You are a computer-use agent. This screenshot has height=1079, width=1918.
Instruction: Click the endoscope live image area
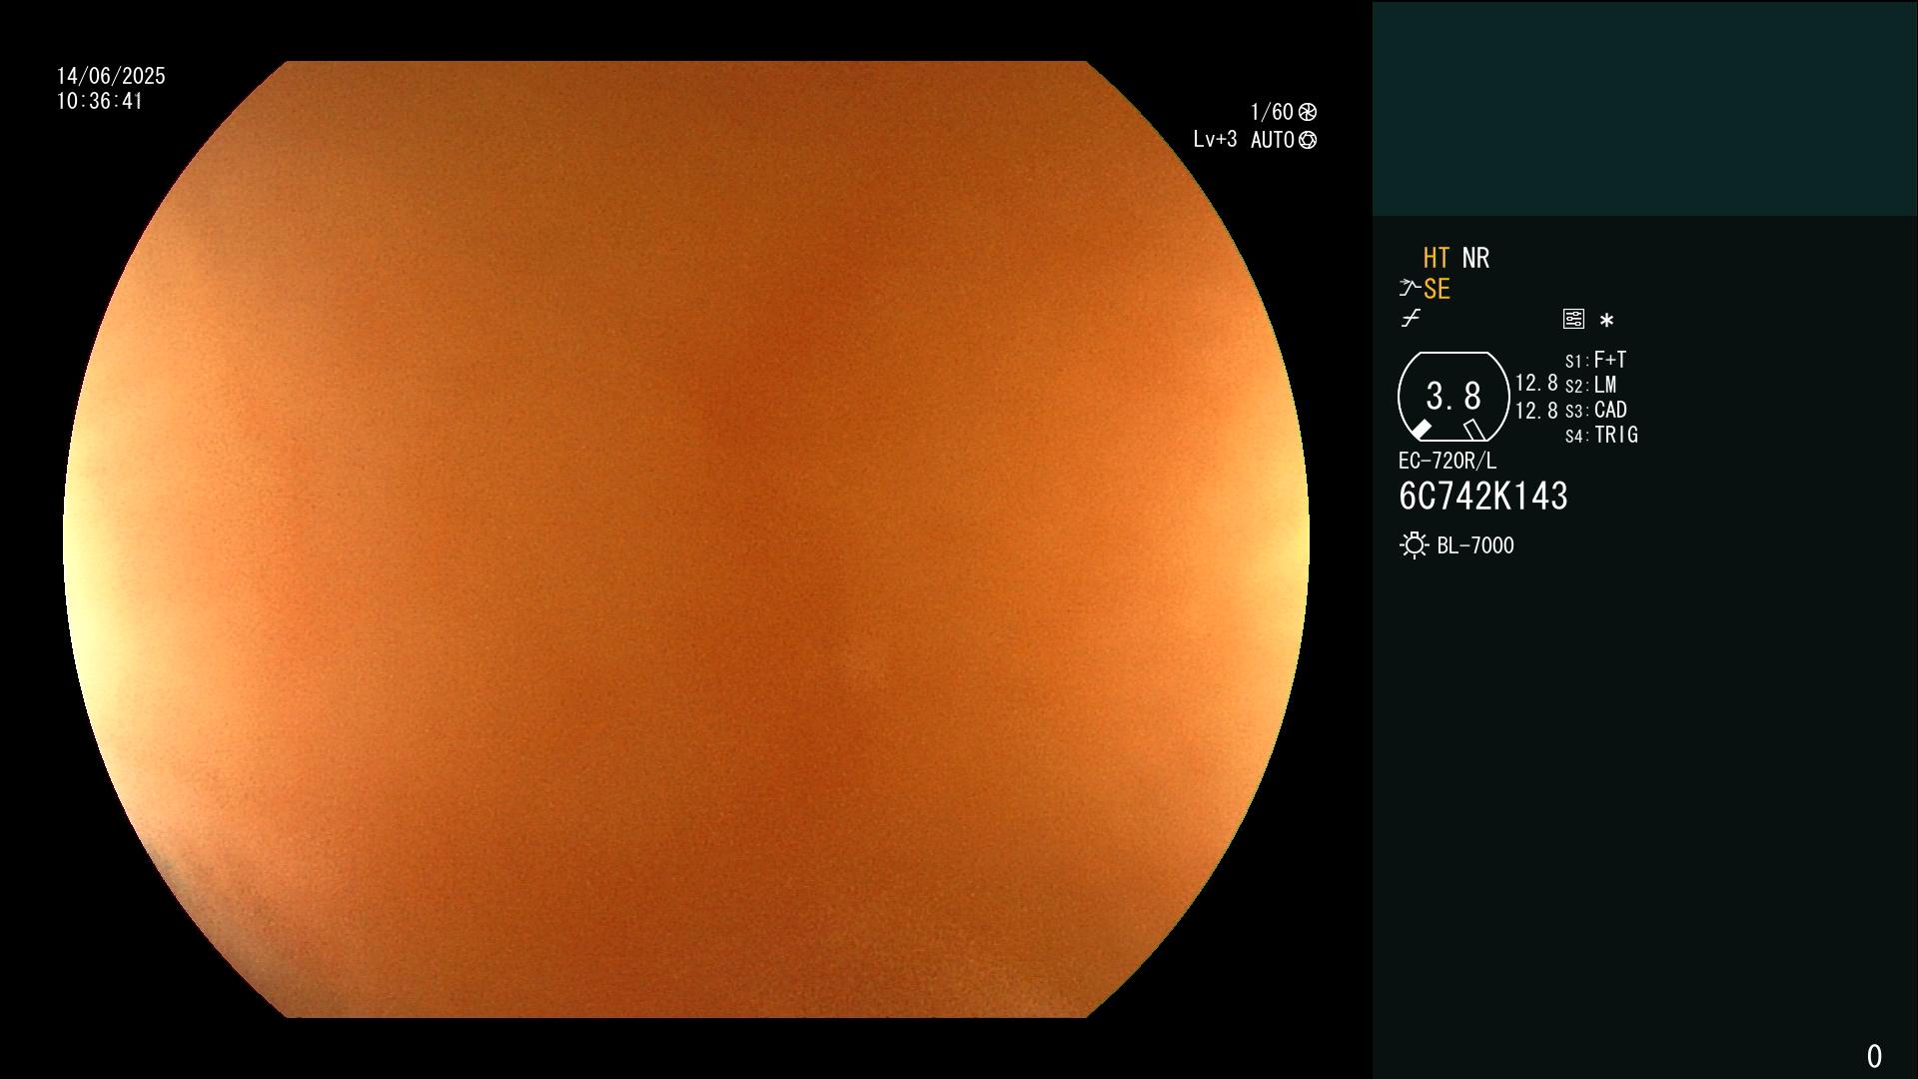coord(686,539)
